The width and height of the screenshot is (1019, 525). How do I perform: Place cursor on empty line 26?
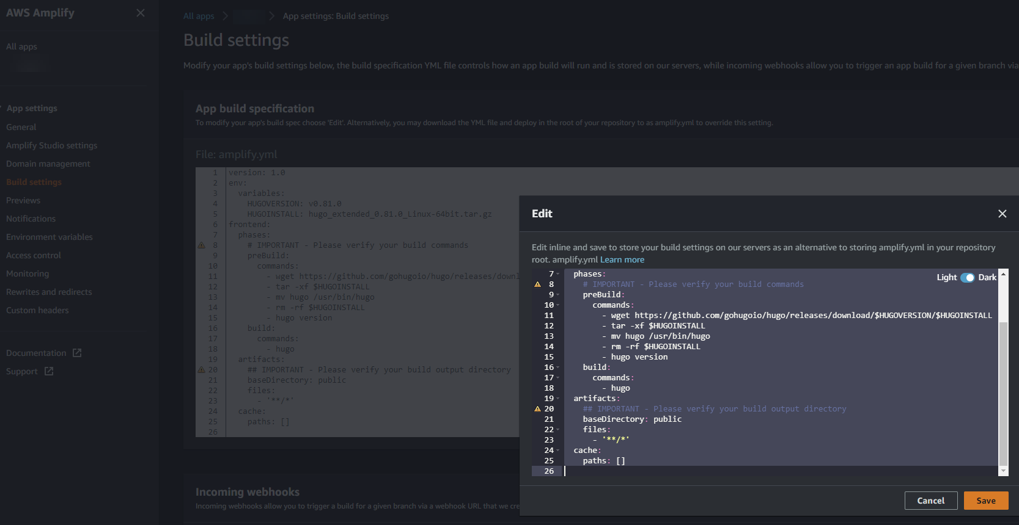[x=781, y=471]
